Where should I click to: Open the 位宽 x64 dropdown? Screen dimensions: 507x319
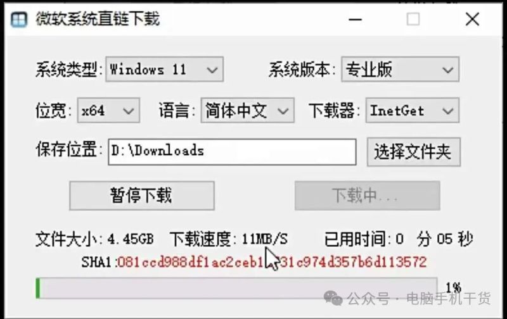[x=108, y=111]
